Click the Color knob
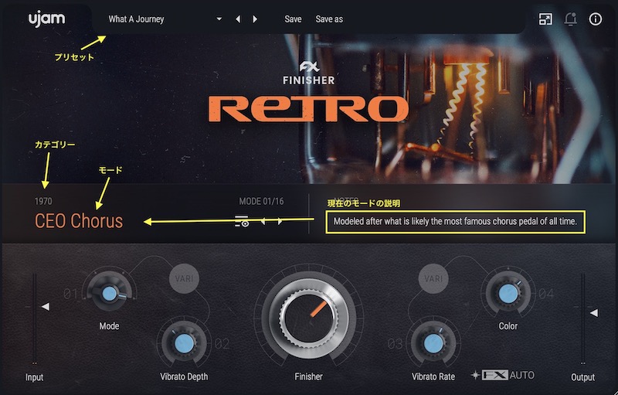This screenshot has height=395, width=618. click(x=508, y=294)
